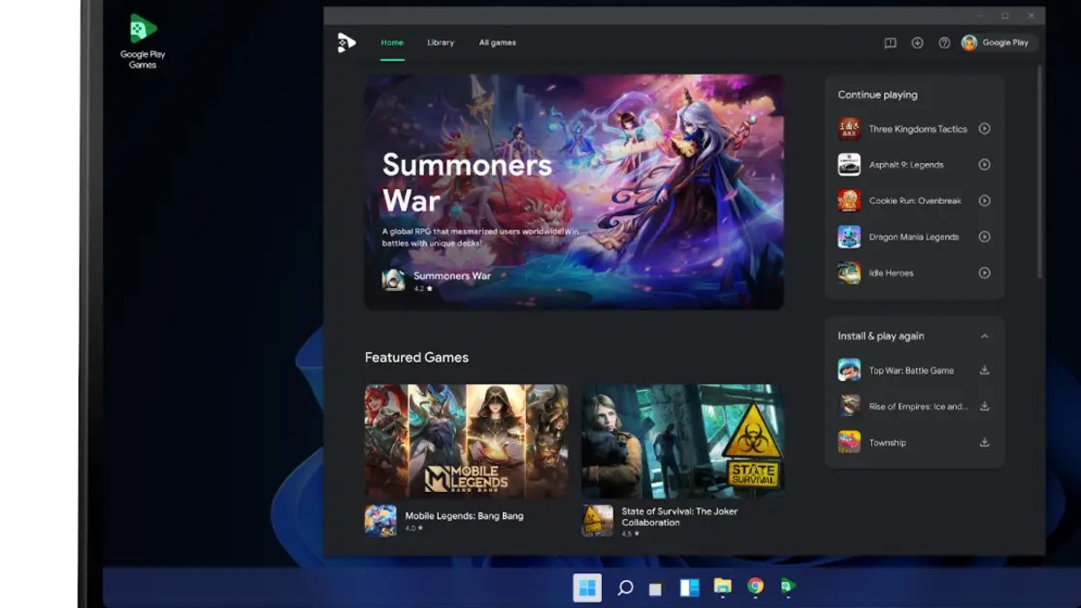Start Dragon Mania Legends from Continue playing

tap(986, 236)
